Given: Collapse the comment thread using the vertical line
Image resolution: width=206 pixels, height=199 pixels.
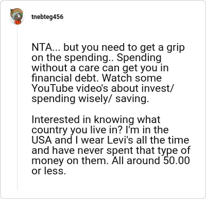Looking at the screenshot, I should pyautogui.click(x=17, y=108).
